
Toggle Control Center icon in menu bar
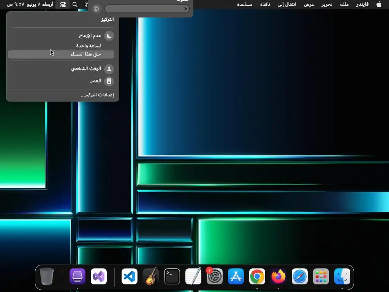[x=63, y=5]
